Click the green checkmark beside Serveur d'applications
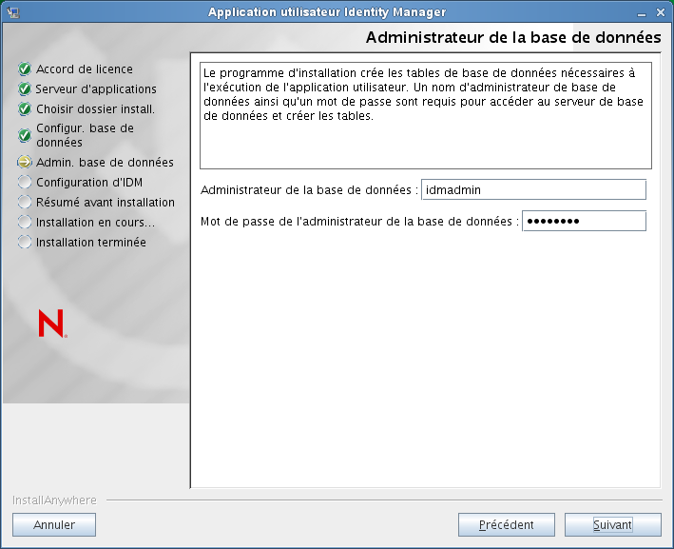 point(25,89)
